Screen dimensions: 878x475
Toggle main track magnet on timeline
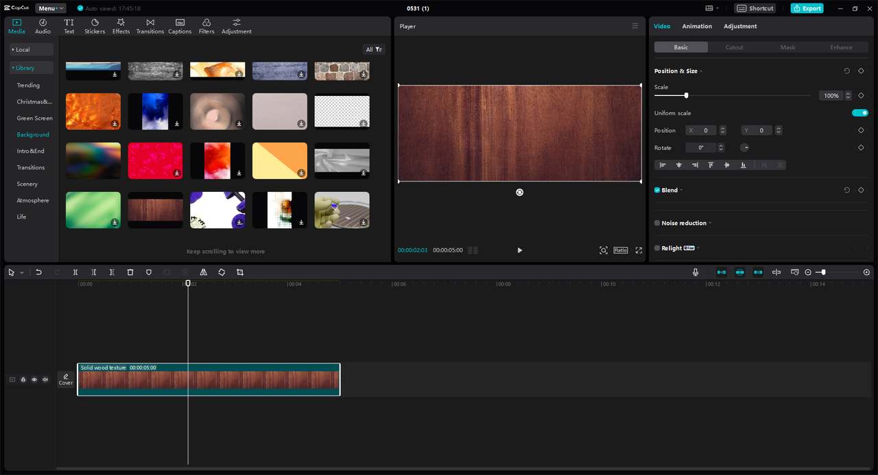tap(722, 272)
